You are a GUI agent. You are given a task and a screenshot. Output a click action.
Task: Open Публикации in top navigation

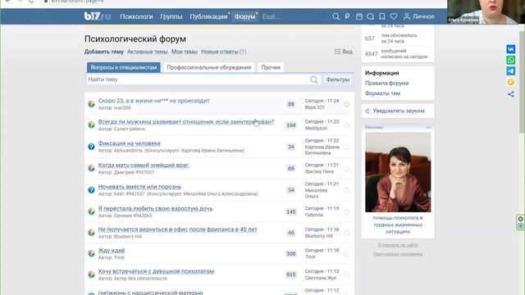tap(208, 16)
